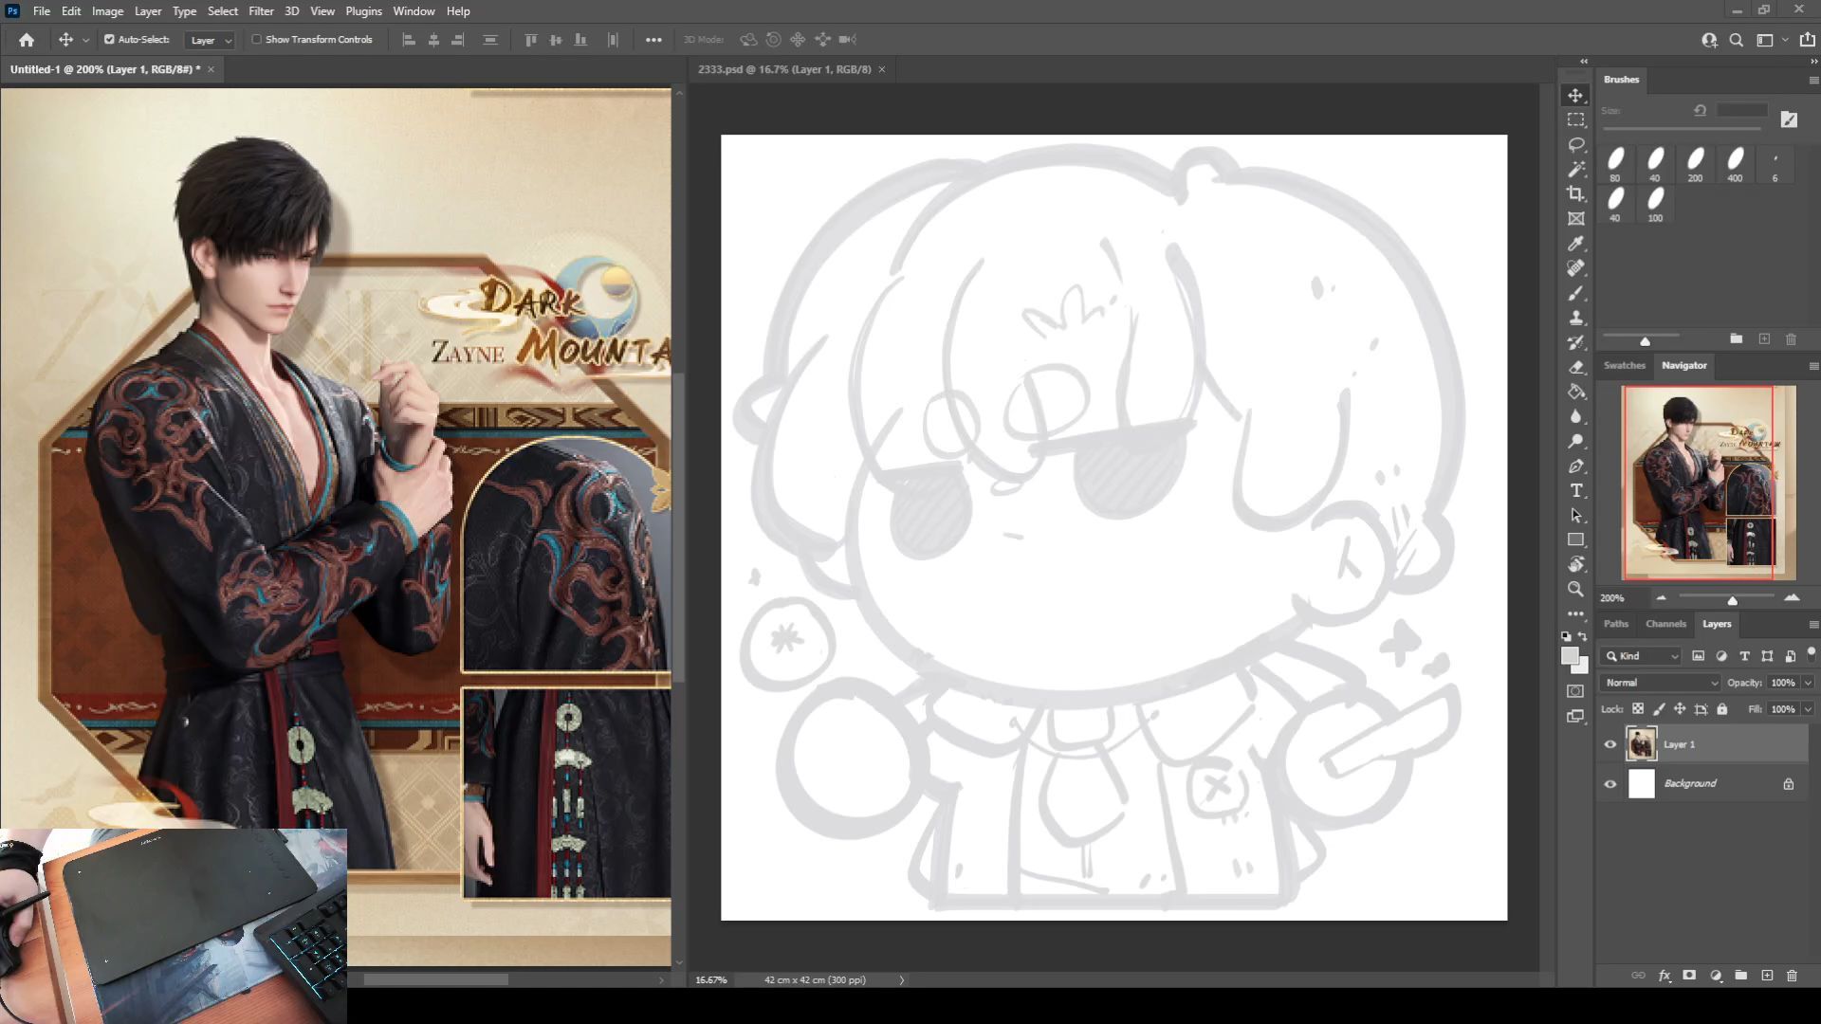Click the Navigator zoom slider handle
Image resolution: width=1821 pixels, height=1024 pixels.
pos(1732,600)
